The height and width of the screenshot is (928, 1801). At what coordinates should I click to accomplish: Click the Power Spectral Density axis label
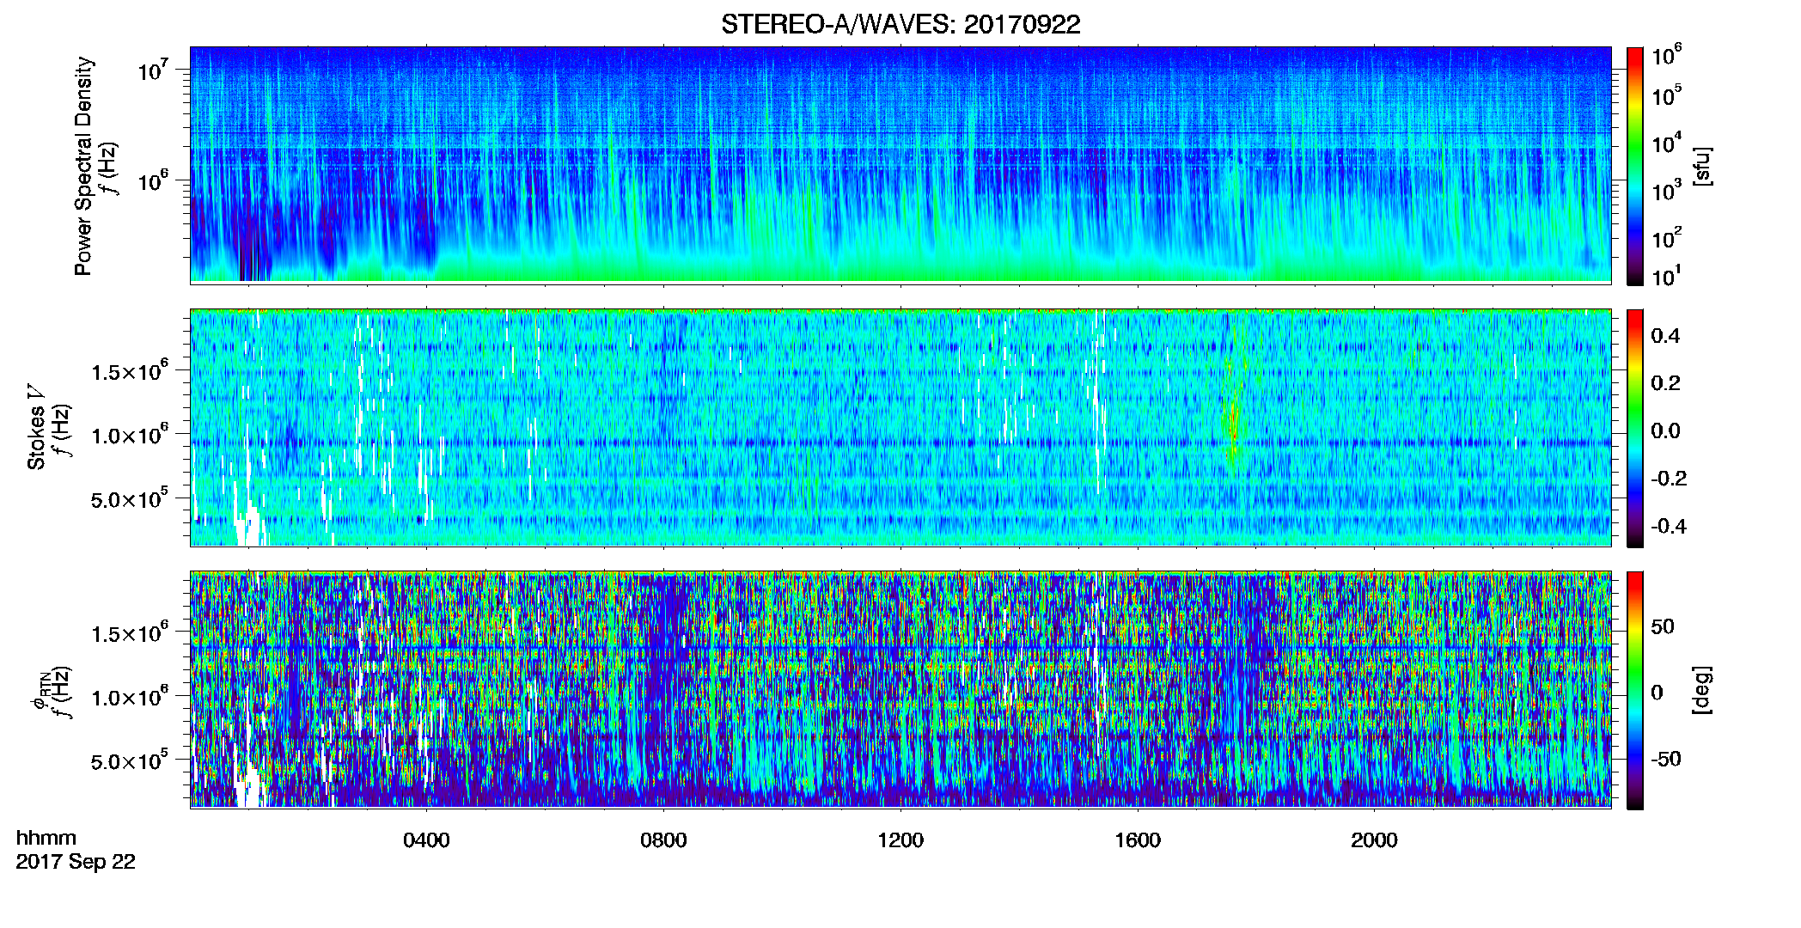pos(83,166)
